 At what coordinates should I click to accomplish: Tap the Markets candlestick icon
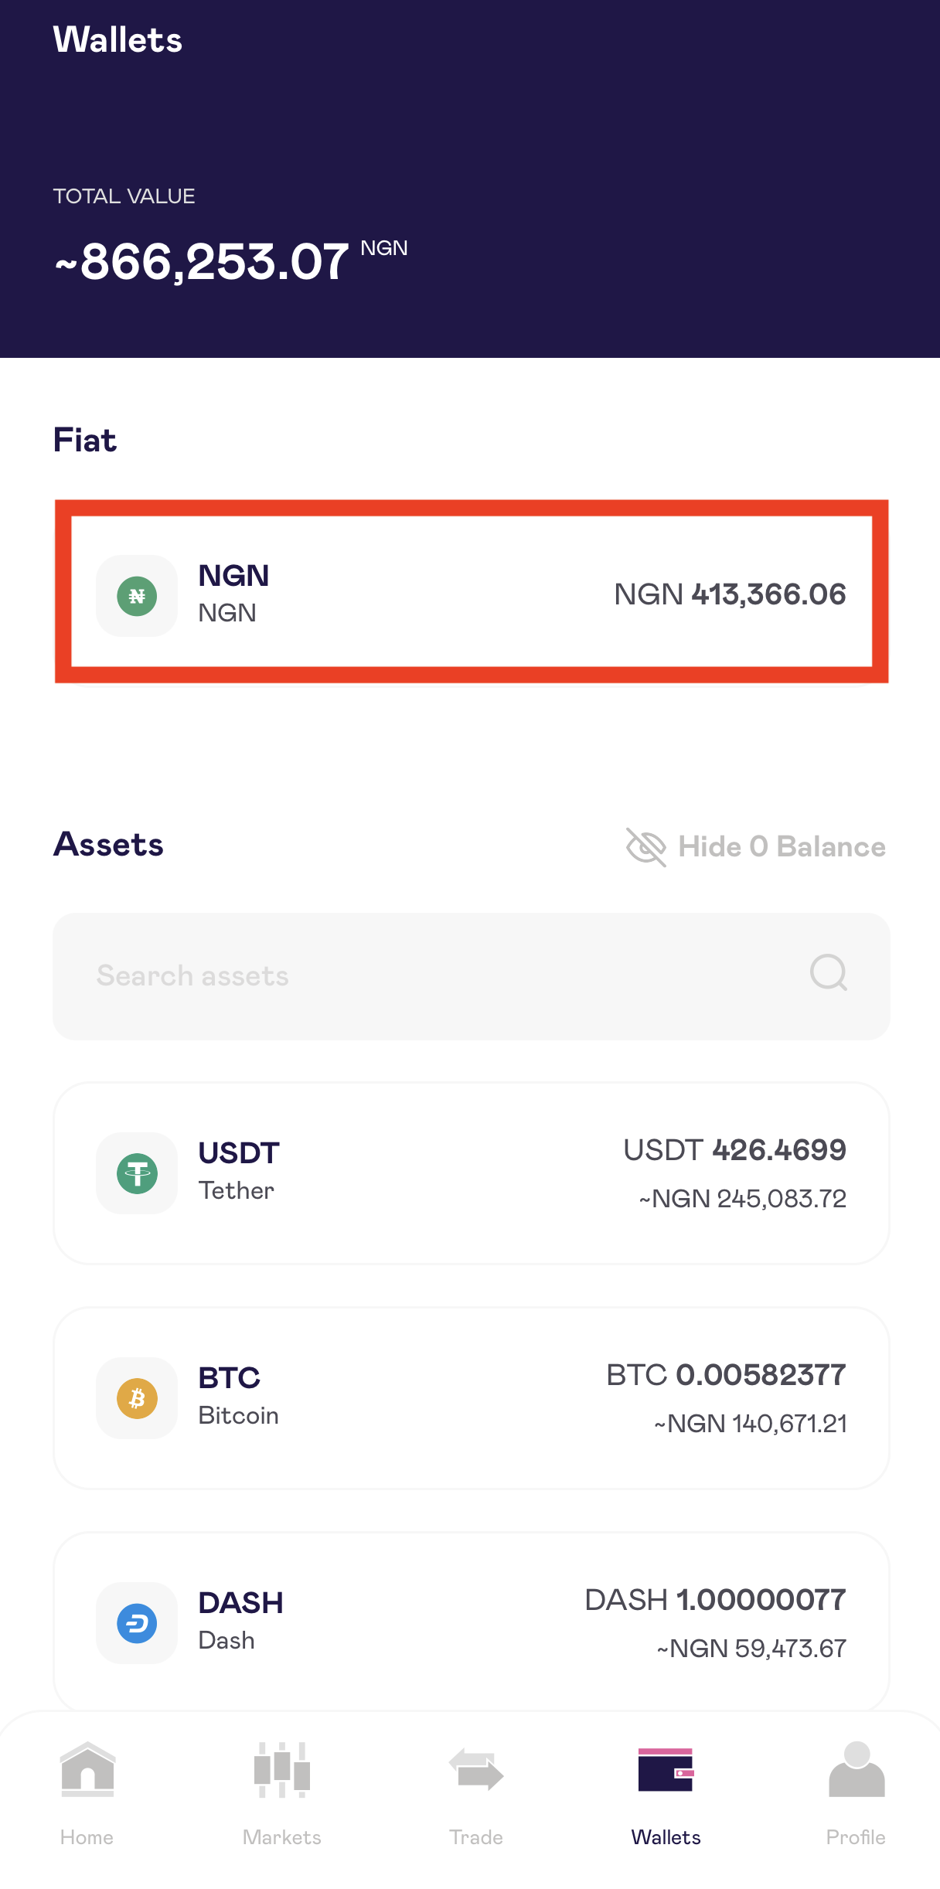282,1770
